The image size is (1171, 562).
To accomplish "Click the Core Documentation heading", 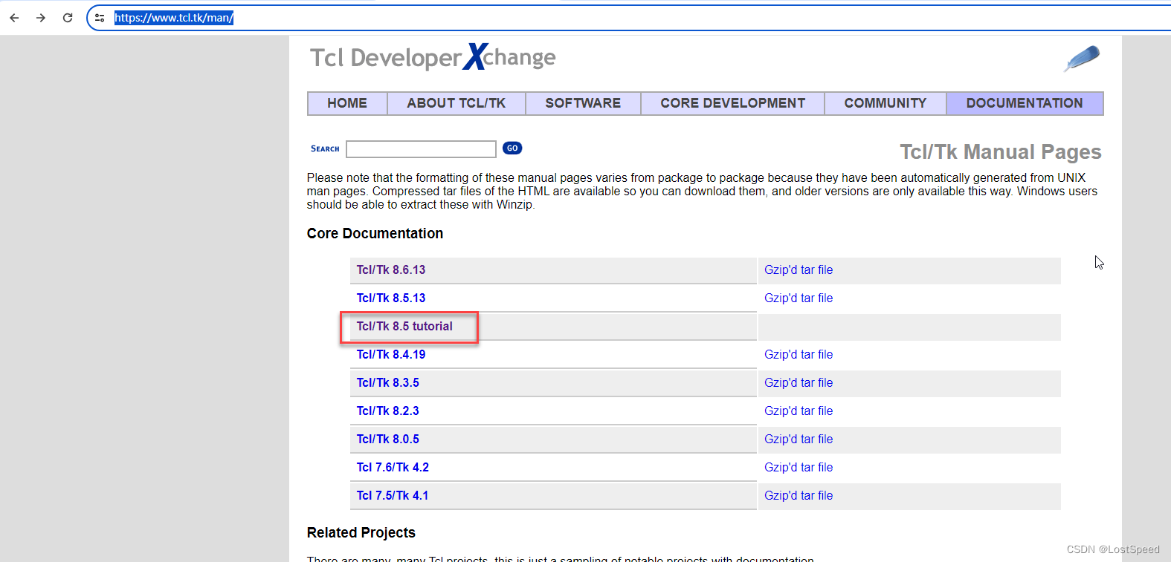I will (x=375, y=234).
